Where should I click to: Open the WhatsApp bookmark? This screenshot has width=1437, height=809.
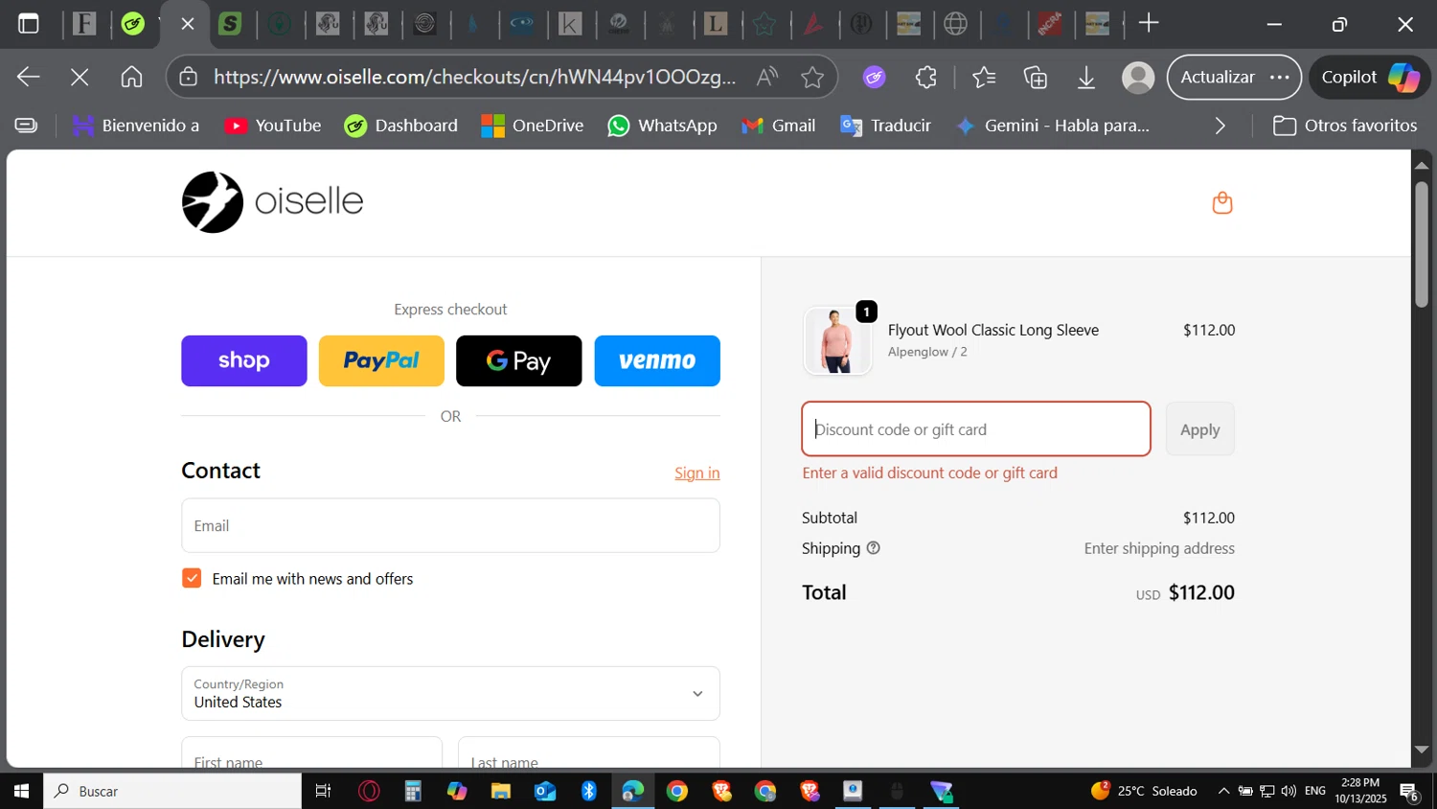coord(662,126)
